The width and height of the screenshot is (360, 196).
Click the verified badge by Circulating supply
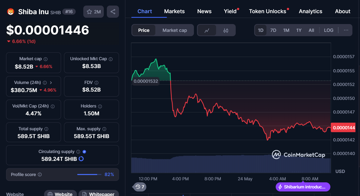[x=84, y=152]
